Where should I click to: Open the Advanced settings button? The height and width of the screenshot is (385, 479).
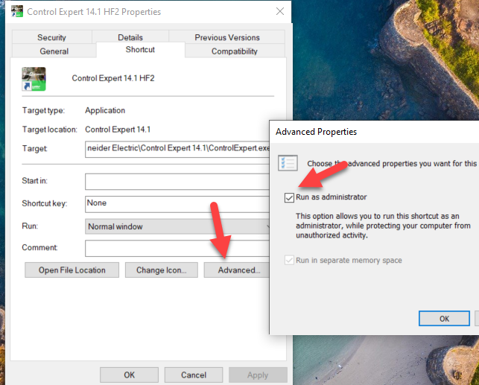(x=237, y=270)
